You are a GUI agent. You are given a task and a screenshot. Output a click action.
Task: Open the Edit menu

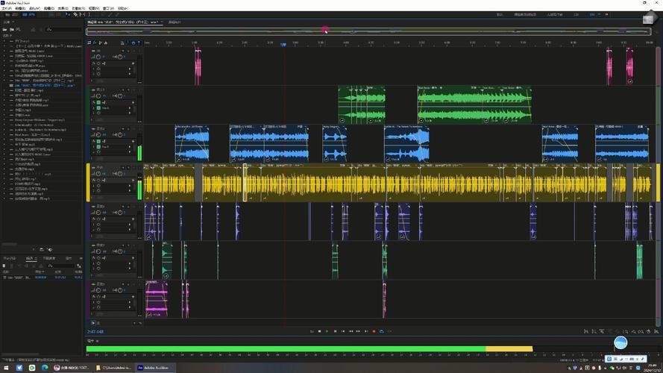tap(20, 8)
